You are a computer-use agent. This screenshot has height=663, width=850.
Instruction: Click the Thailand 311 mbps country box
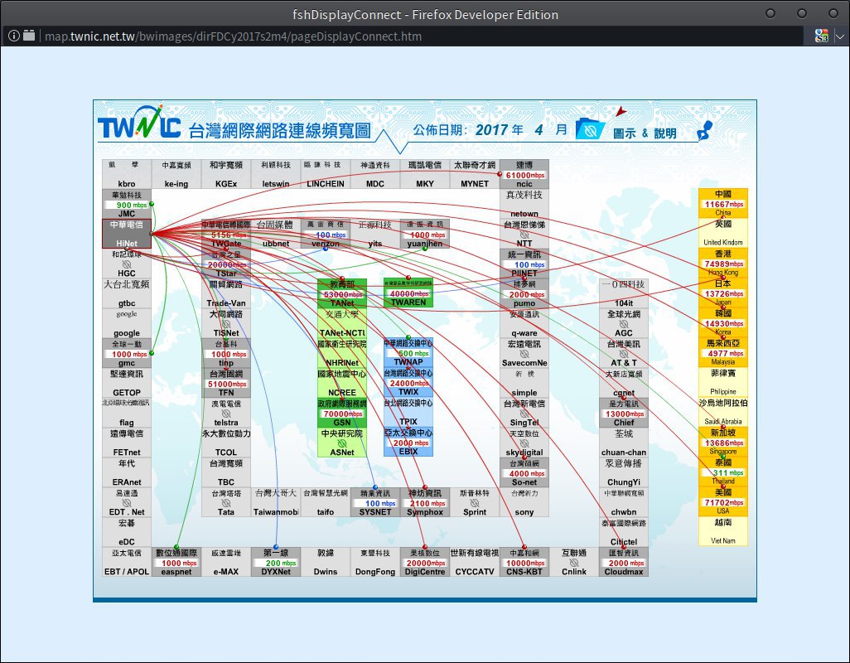point(723,472)
